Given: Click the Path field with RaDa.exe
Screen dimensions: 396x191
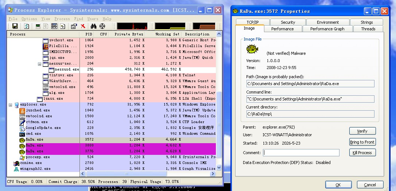Looking at the screenshot, I should [x=310, y=84].
